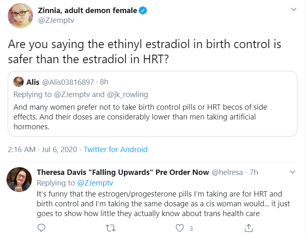
Task: Open Theresa Davis's avatar photo
Action: tap(19, 179)
